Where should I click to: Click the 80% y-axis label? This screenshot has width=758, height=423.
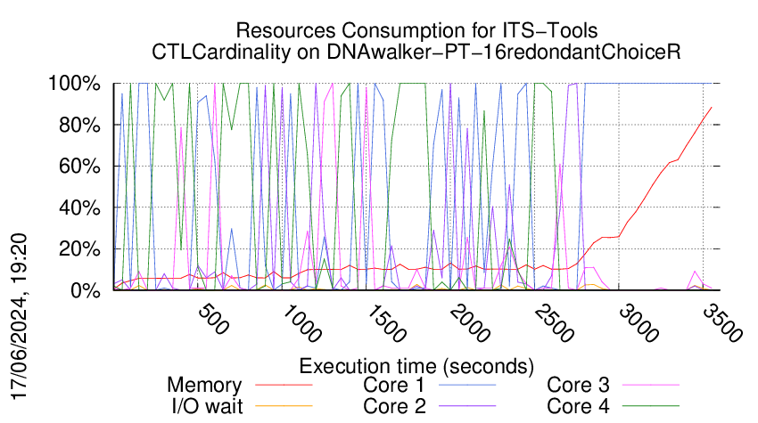pyautogui.click(x=80, y=125)
